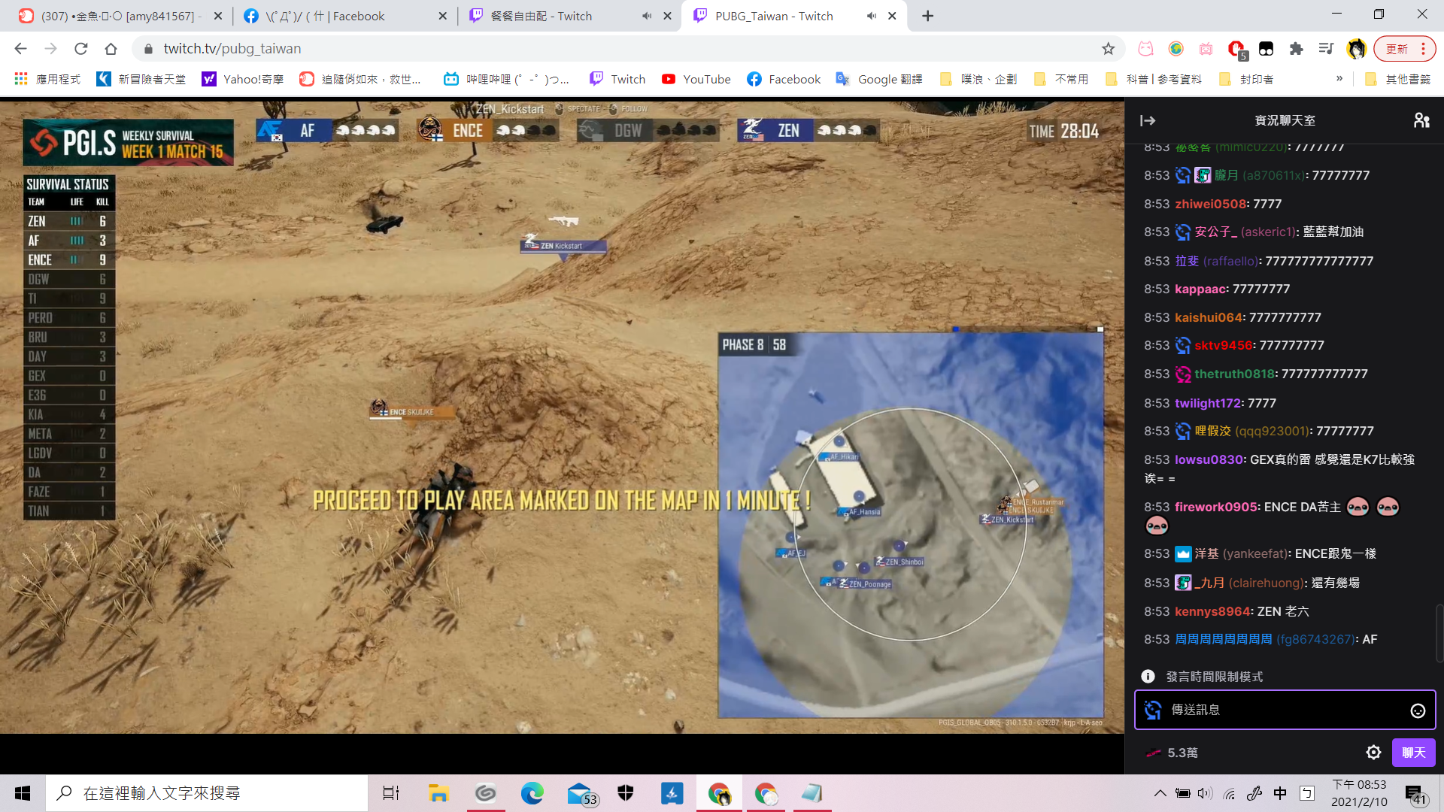1444x812 pixels.
Task: Expand the 封印者 bookmark folder
Action: [x=1245, y=79]
